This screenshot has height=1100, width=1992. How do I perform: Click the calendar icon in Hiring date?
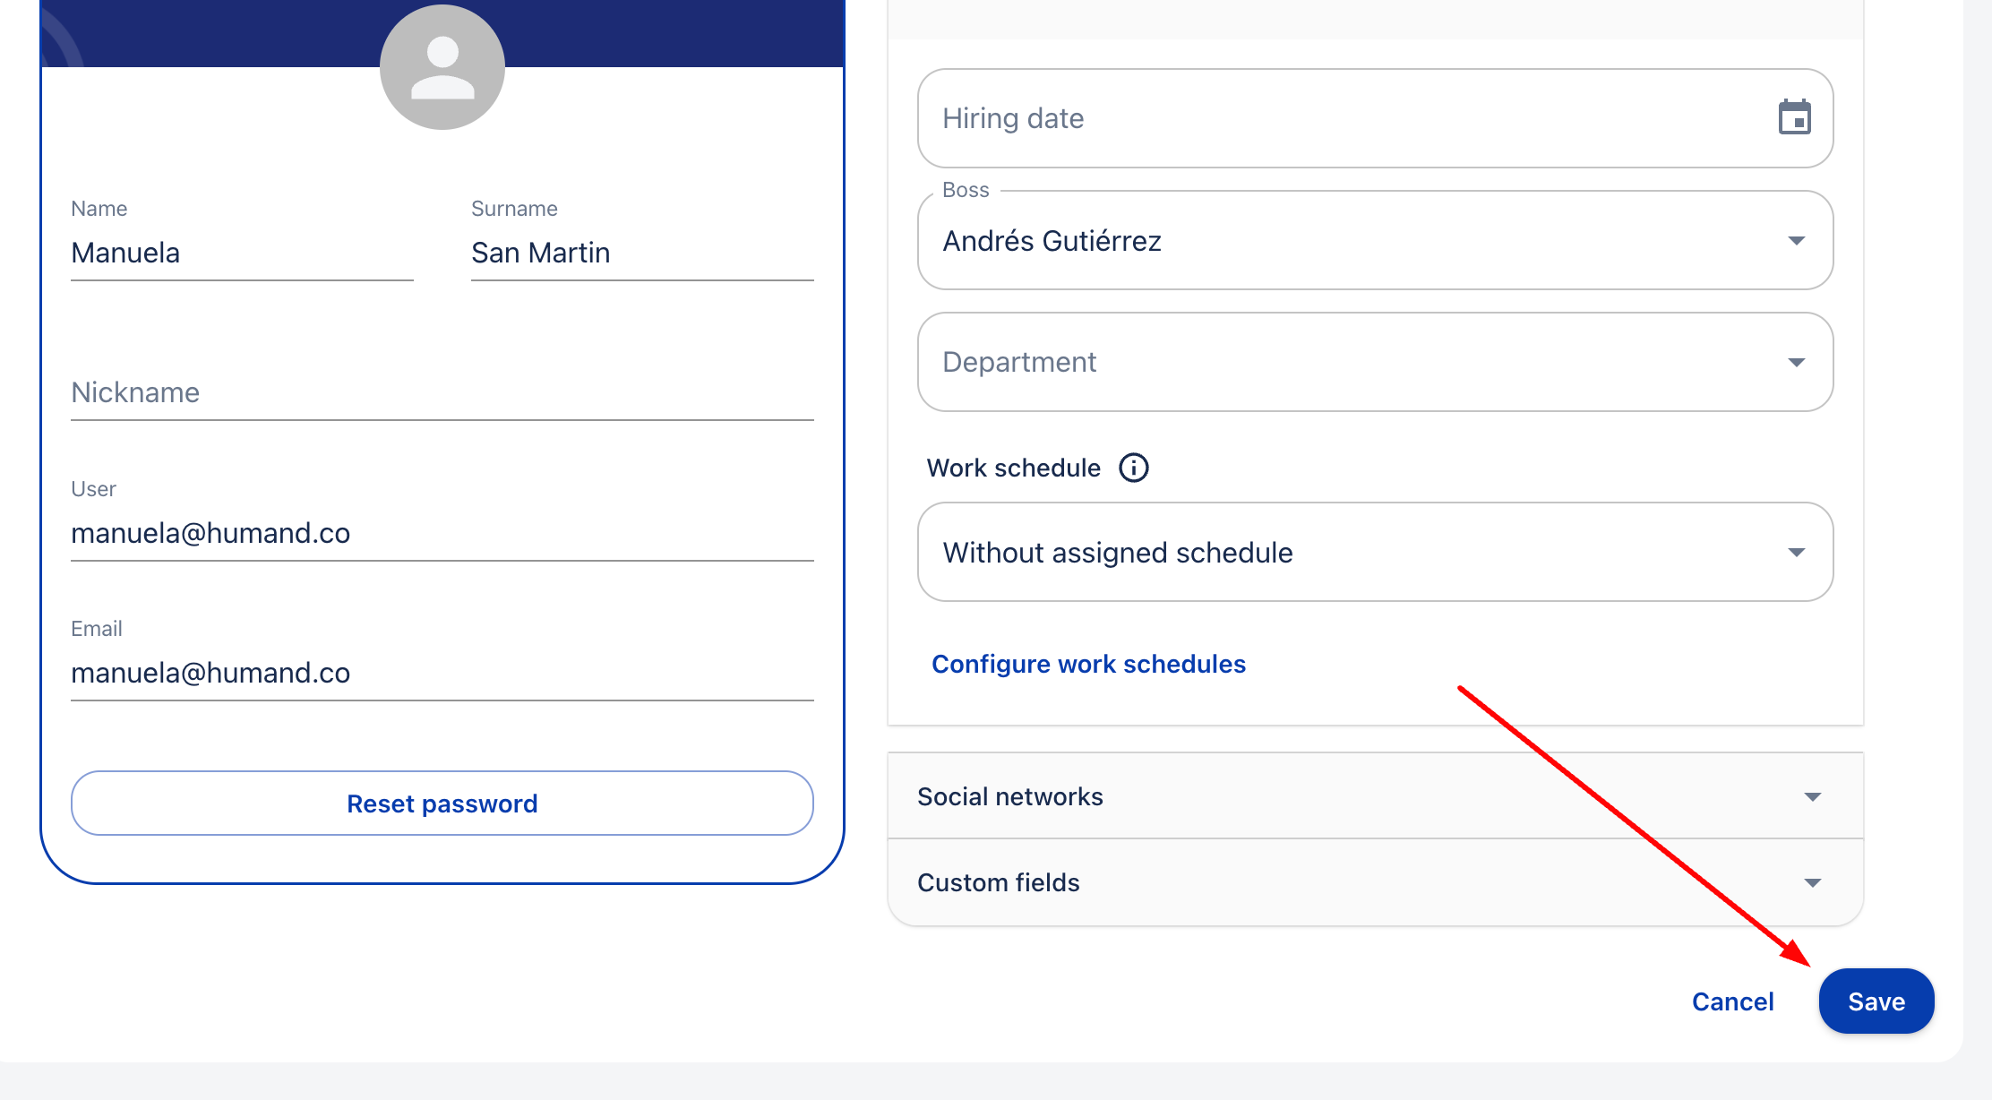(1794, 117)
